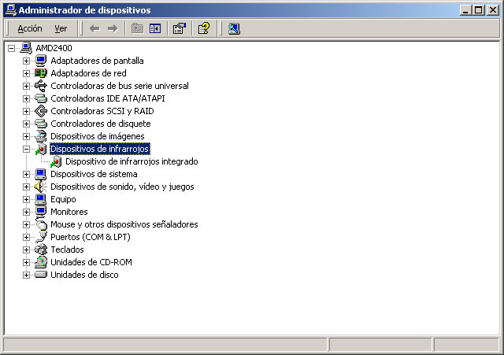Select Adaptadores de red label
Viewport: 504px width, 355px height.
pos(88,73)
